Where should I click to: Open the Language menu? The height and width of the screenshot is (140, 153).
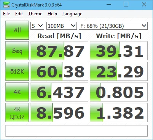coord(72,14)
